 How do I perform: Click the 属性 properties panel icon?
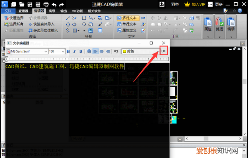coord(208,24)
